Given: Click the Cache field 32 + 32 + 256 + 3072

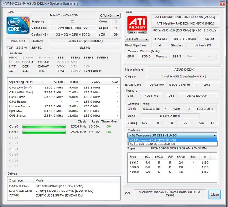Looking at the screenshot, I should 73,35.
